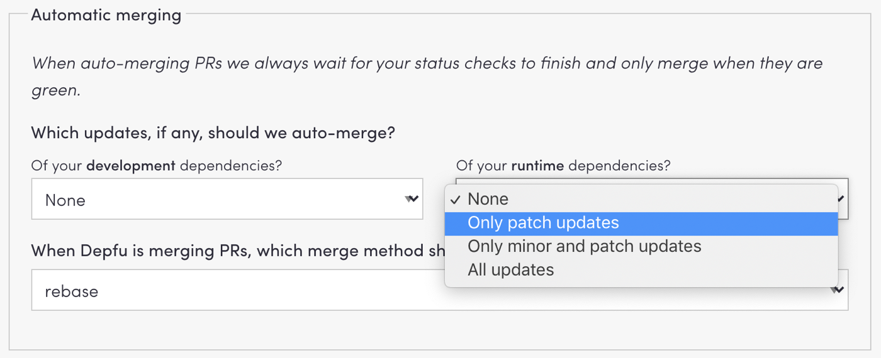Click the italic status checks note text
881x358 pixels.
coord(427,64)
